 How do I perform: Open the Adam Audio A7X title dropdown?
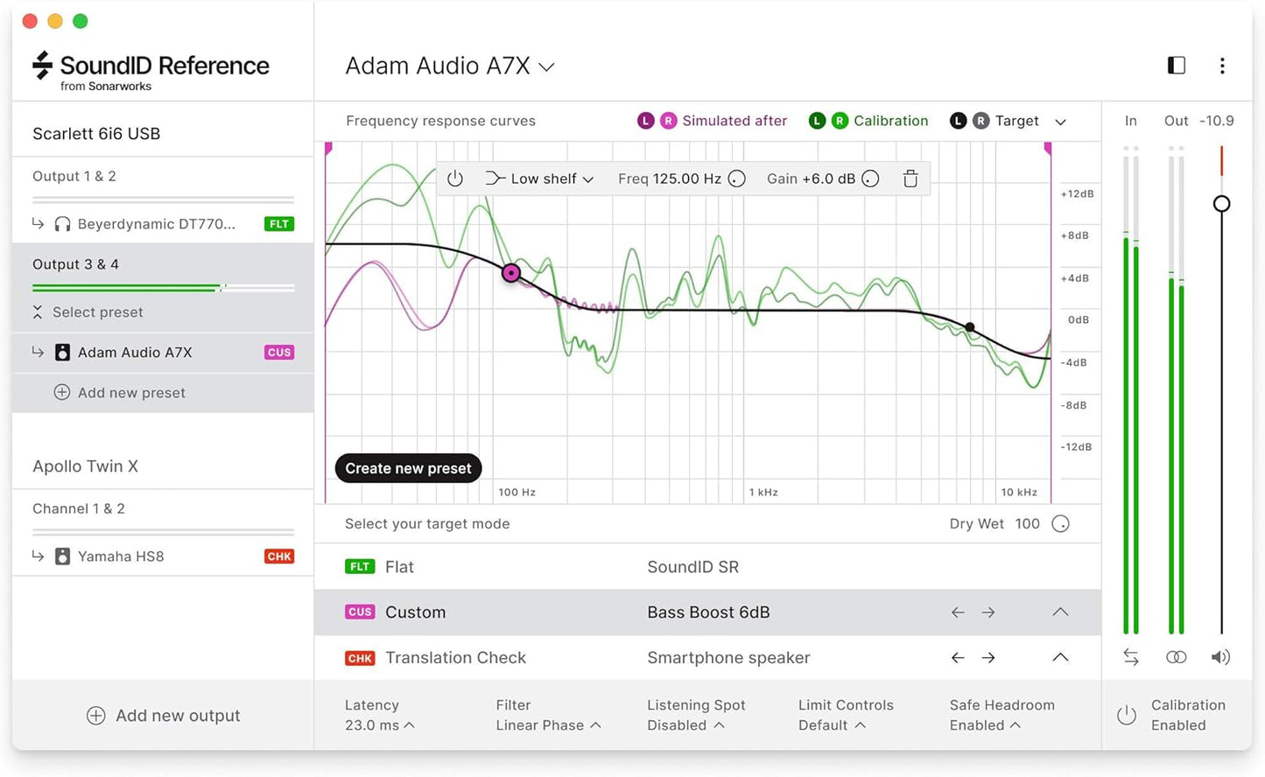[546, 66]
